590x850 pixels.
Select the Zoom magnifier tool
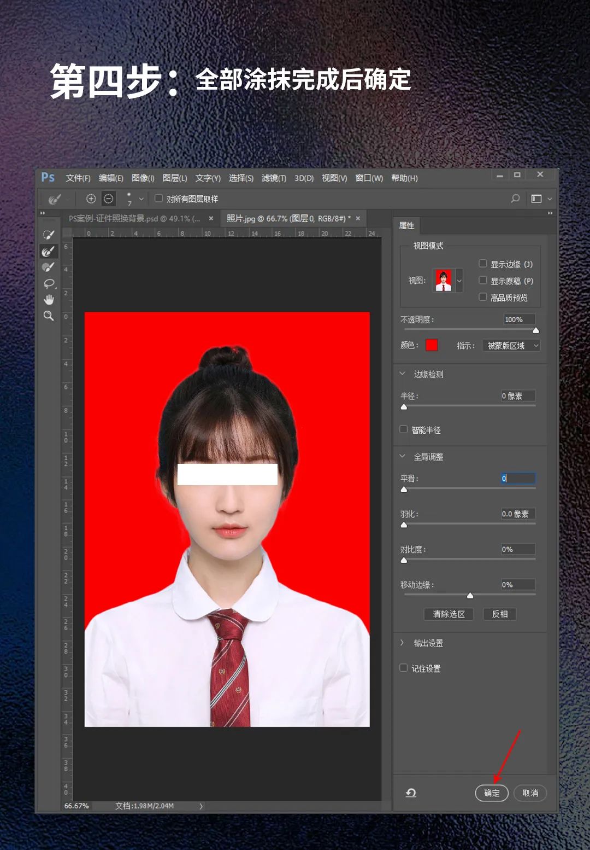coord(49,316)
